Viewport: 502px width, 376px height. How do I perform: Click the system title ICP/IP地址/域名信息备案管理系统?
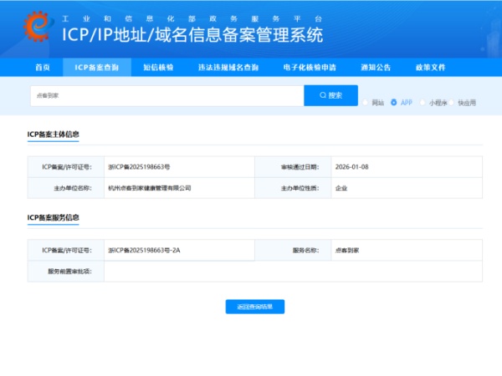pos(192,35)
